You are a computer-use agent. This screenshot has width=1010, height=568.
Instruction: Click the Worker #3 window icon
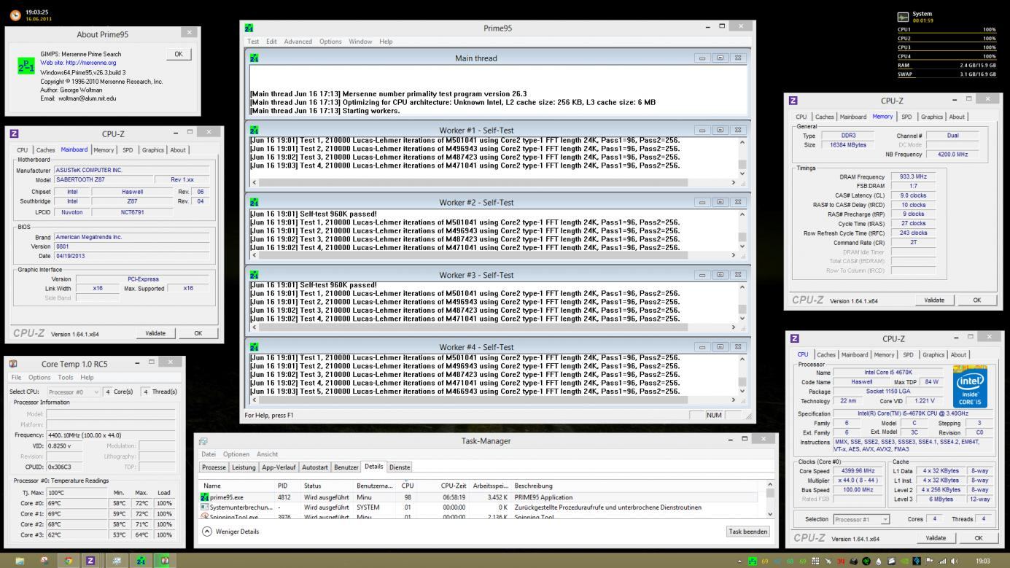point(255,275)
